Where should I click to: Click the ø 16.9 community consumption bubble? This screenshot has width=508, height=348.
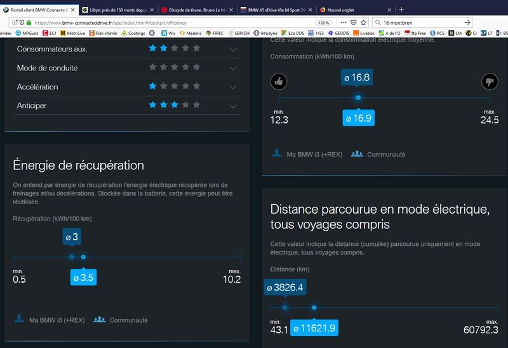pos(358,118)
